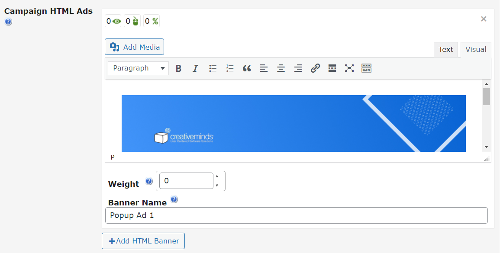This screenshot has height=253, width=500.
Task: Click the editor scrollbar up arrow
Action: point(486,84)
